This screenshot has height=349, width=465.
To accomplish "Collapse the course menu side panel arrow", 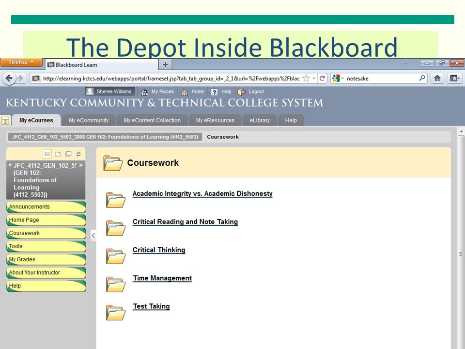I will 93,236.
